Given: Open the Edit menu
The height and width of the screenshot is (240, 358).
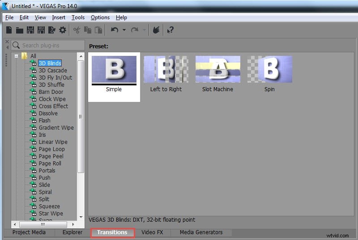Looking at the screenshot, I should tap(24, 17).
